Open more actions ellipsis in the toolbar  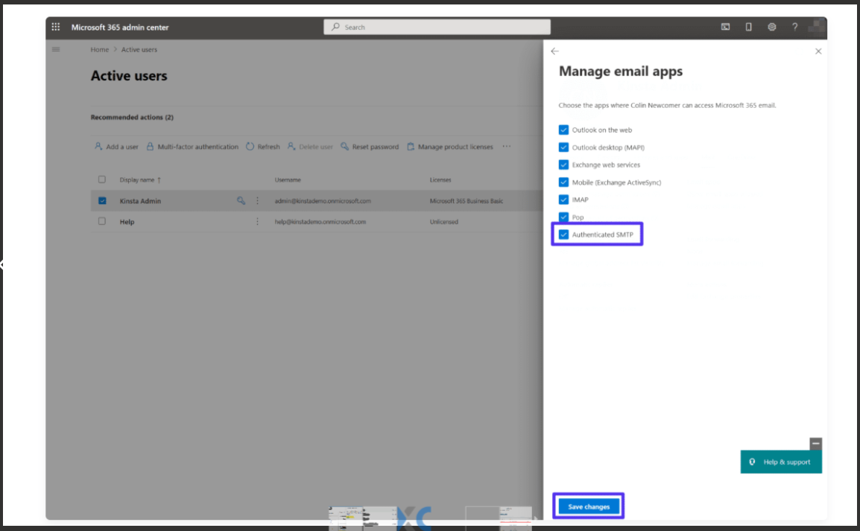pyautogui.click(x=507, y=147)
